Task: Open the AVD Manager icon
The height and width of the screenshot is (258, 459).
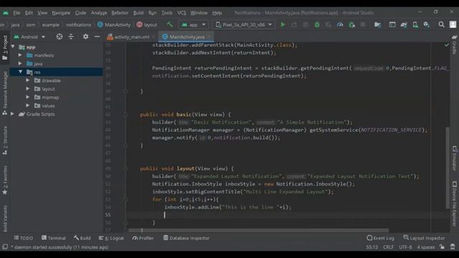Action: point(415,25)
